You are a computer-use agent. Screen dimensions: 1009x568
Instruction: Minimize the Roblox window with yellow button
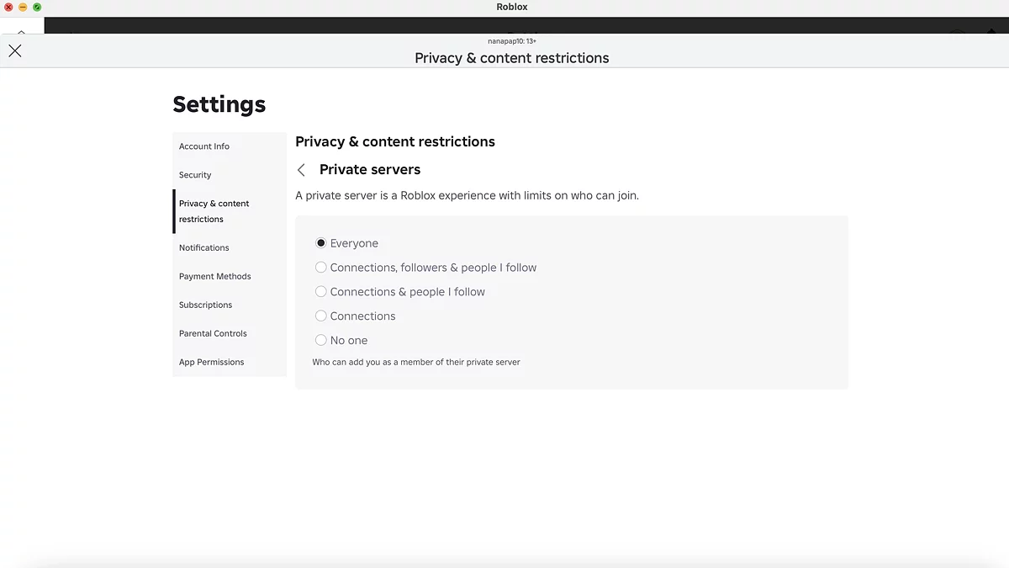pyautogui.click(x=23, y=7)
